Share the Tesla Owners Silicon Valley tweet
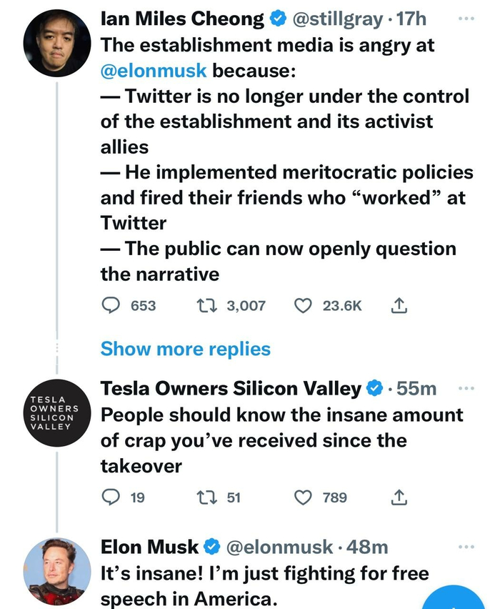 pos(400,497)
